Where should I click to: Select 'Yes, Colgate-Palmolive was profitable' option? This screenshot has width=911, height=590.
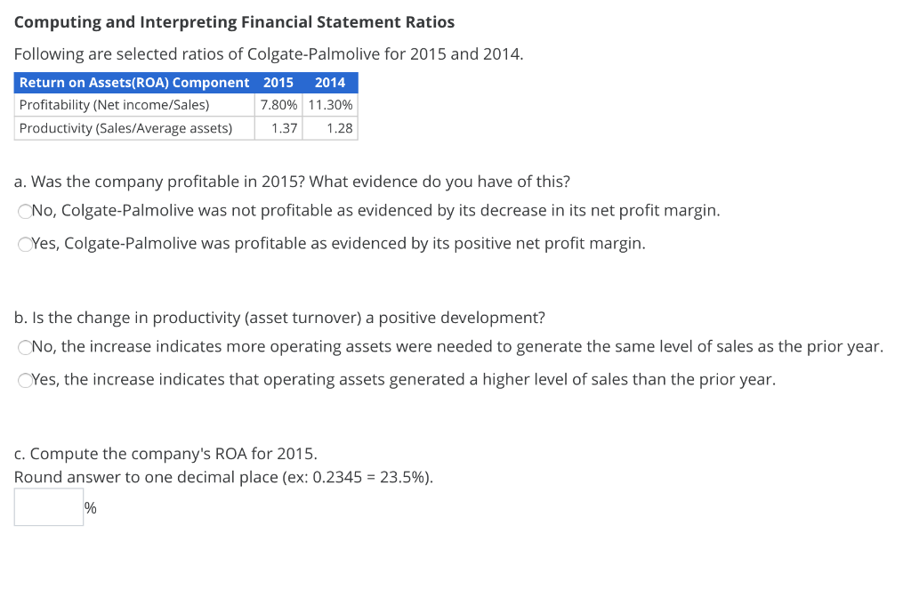pos(25,243)
